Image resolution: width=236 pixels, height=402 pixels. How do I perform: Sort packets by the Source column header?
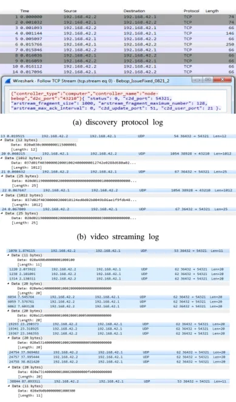[x=70, y=11]
